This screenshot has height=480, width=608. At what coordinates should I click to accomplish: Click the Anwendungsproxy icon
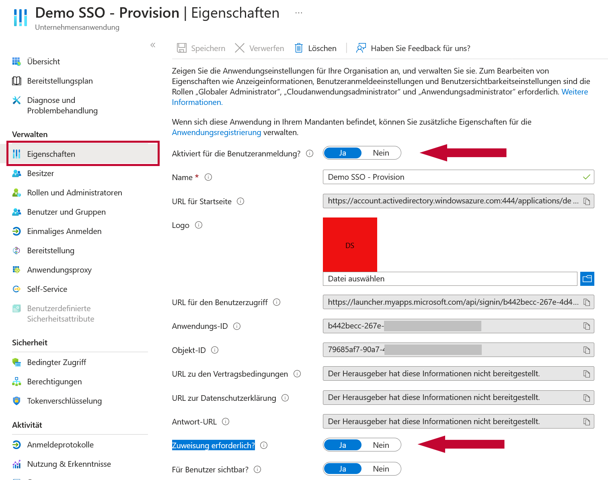tap(16, 270)
